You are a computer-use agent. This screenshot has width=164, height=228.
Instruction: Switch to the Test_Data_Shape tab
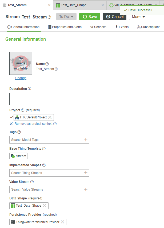point(74,5)
